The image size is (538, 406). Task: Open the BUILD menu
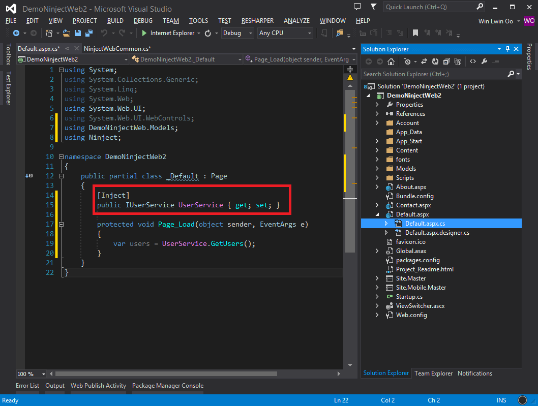115,20
